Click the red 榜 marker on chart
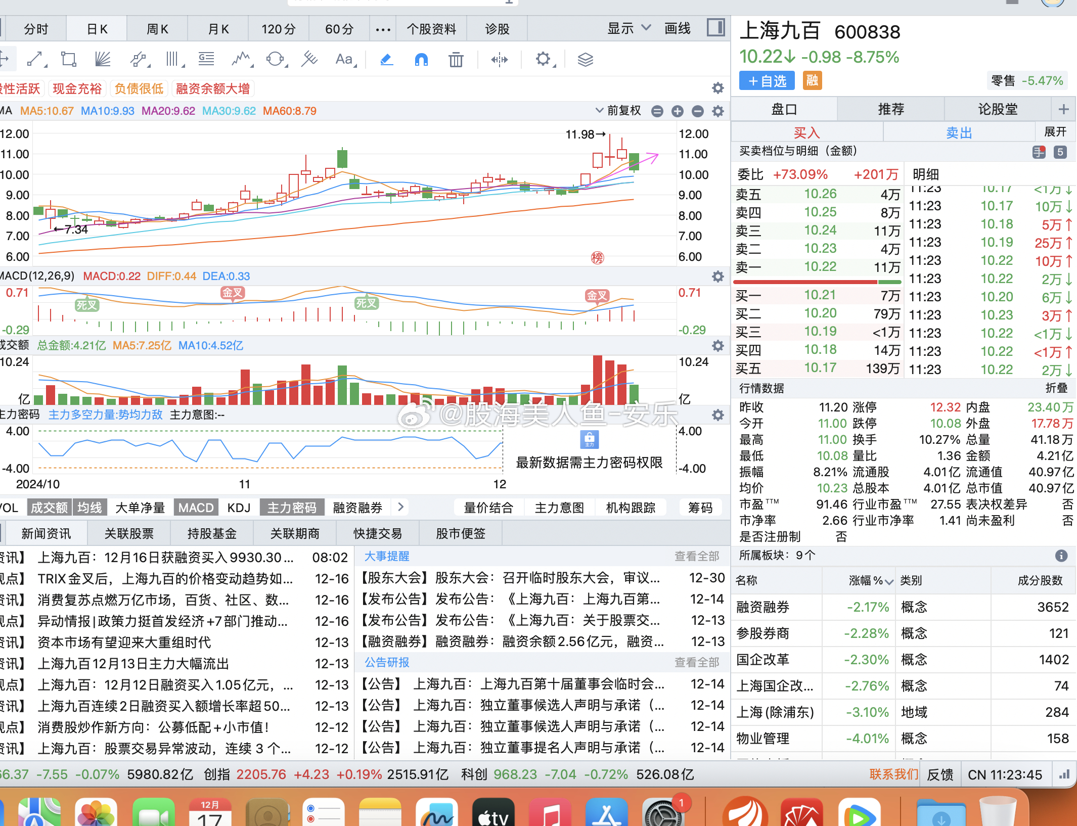The width and height of the screenshot is (1077, 826). click(x=598, y=258)
